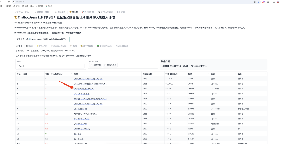
Task: Open the 文本转图像 sub-tab
Action: coord(87,46)
